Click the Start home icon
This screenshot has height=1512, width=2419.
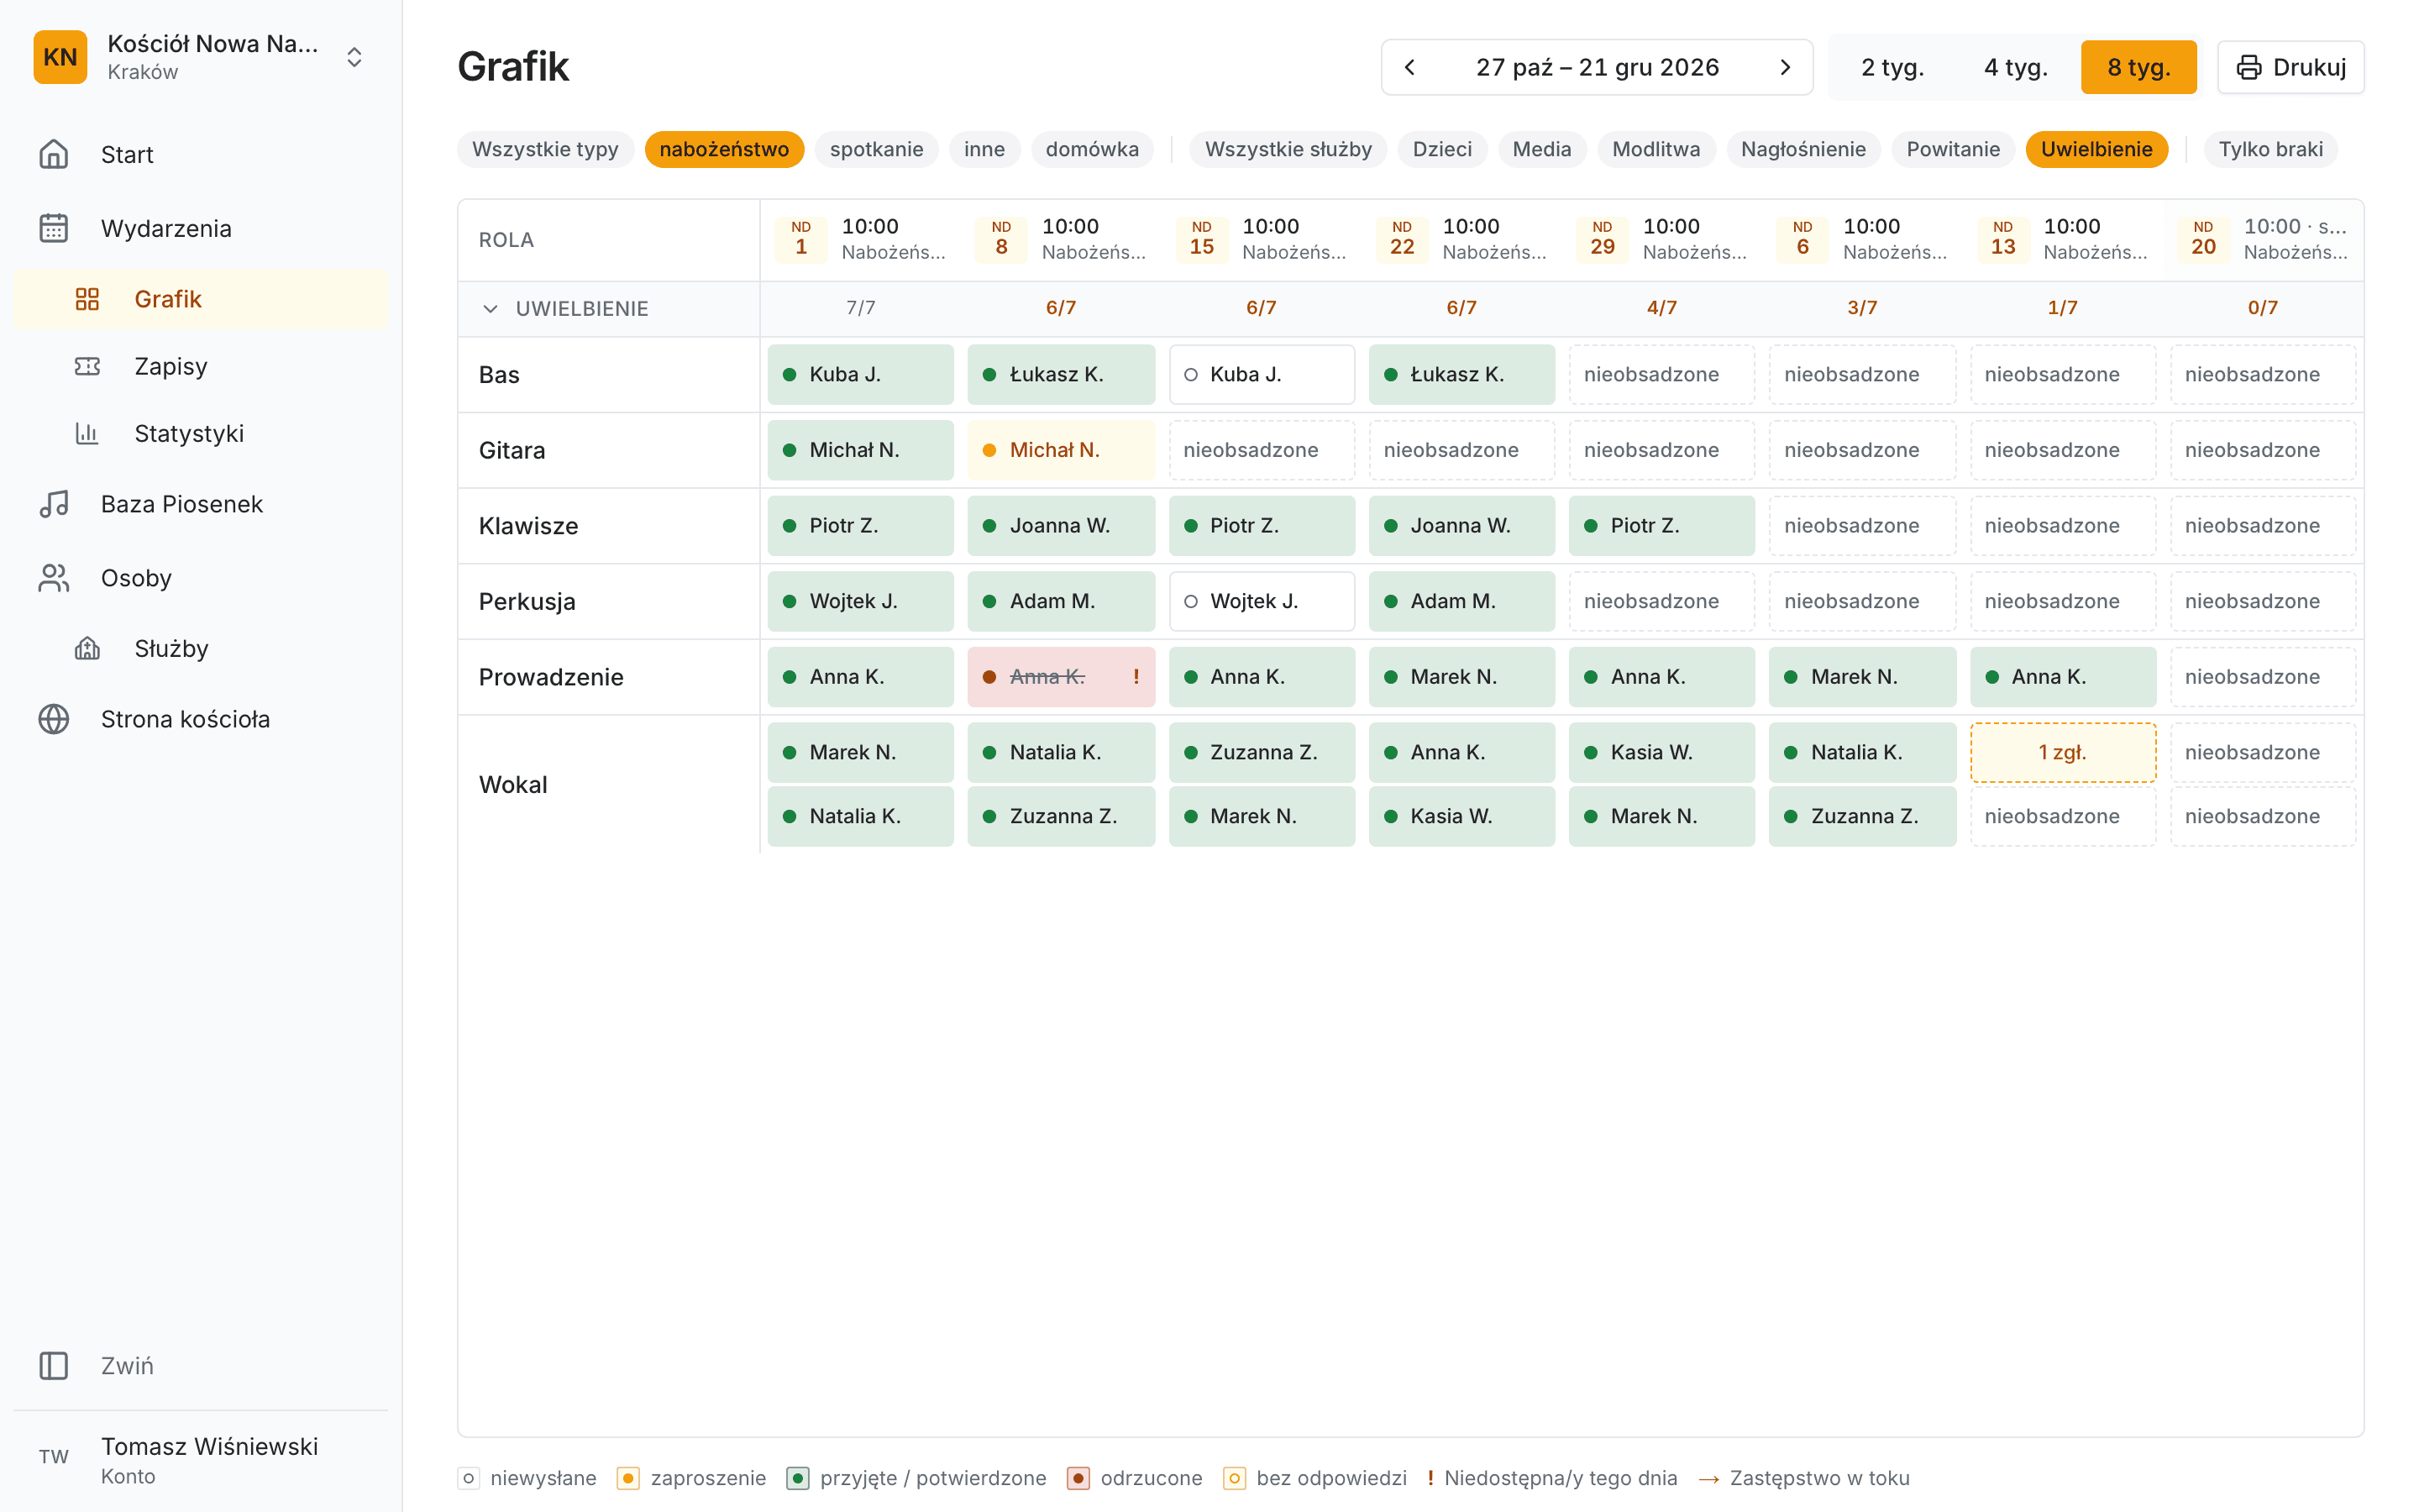(x=54, y=154)
